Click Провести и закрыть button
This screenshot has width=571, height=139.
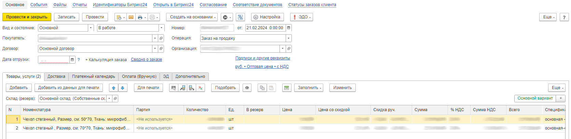point(27,17)
